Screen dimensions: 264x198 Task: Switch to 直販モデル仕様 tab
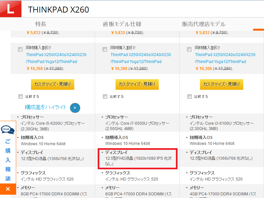coord(122,24)
